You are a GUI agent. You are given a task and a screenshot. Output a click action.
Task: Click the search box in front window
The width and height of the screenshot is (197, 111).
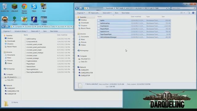pyautogui.click(x=183, y=8)
